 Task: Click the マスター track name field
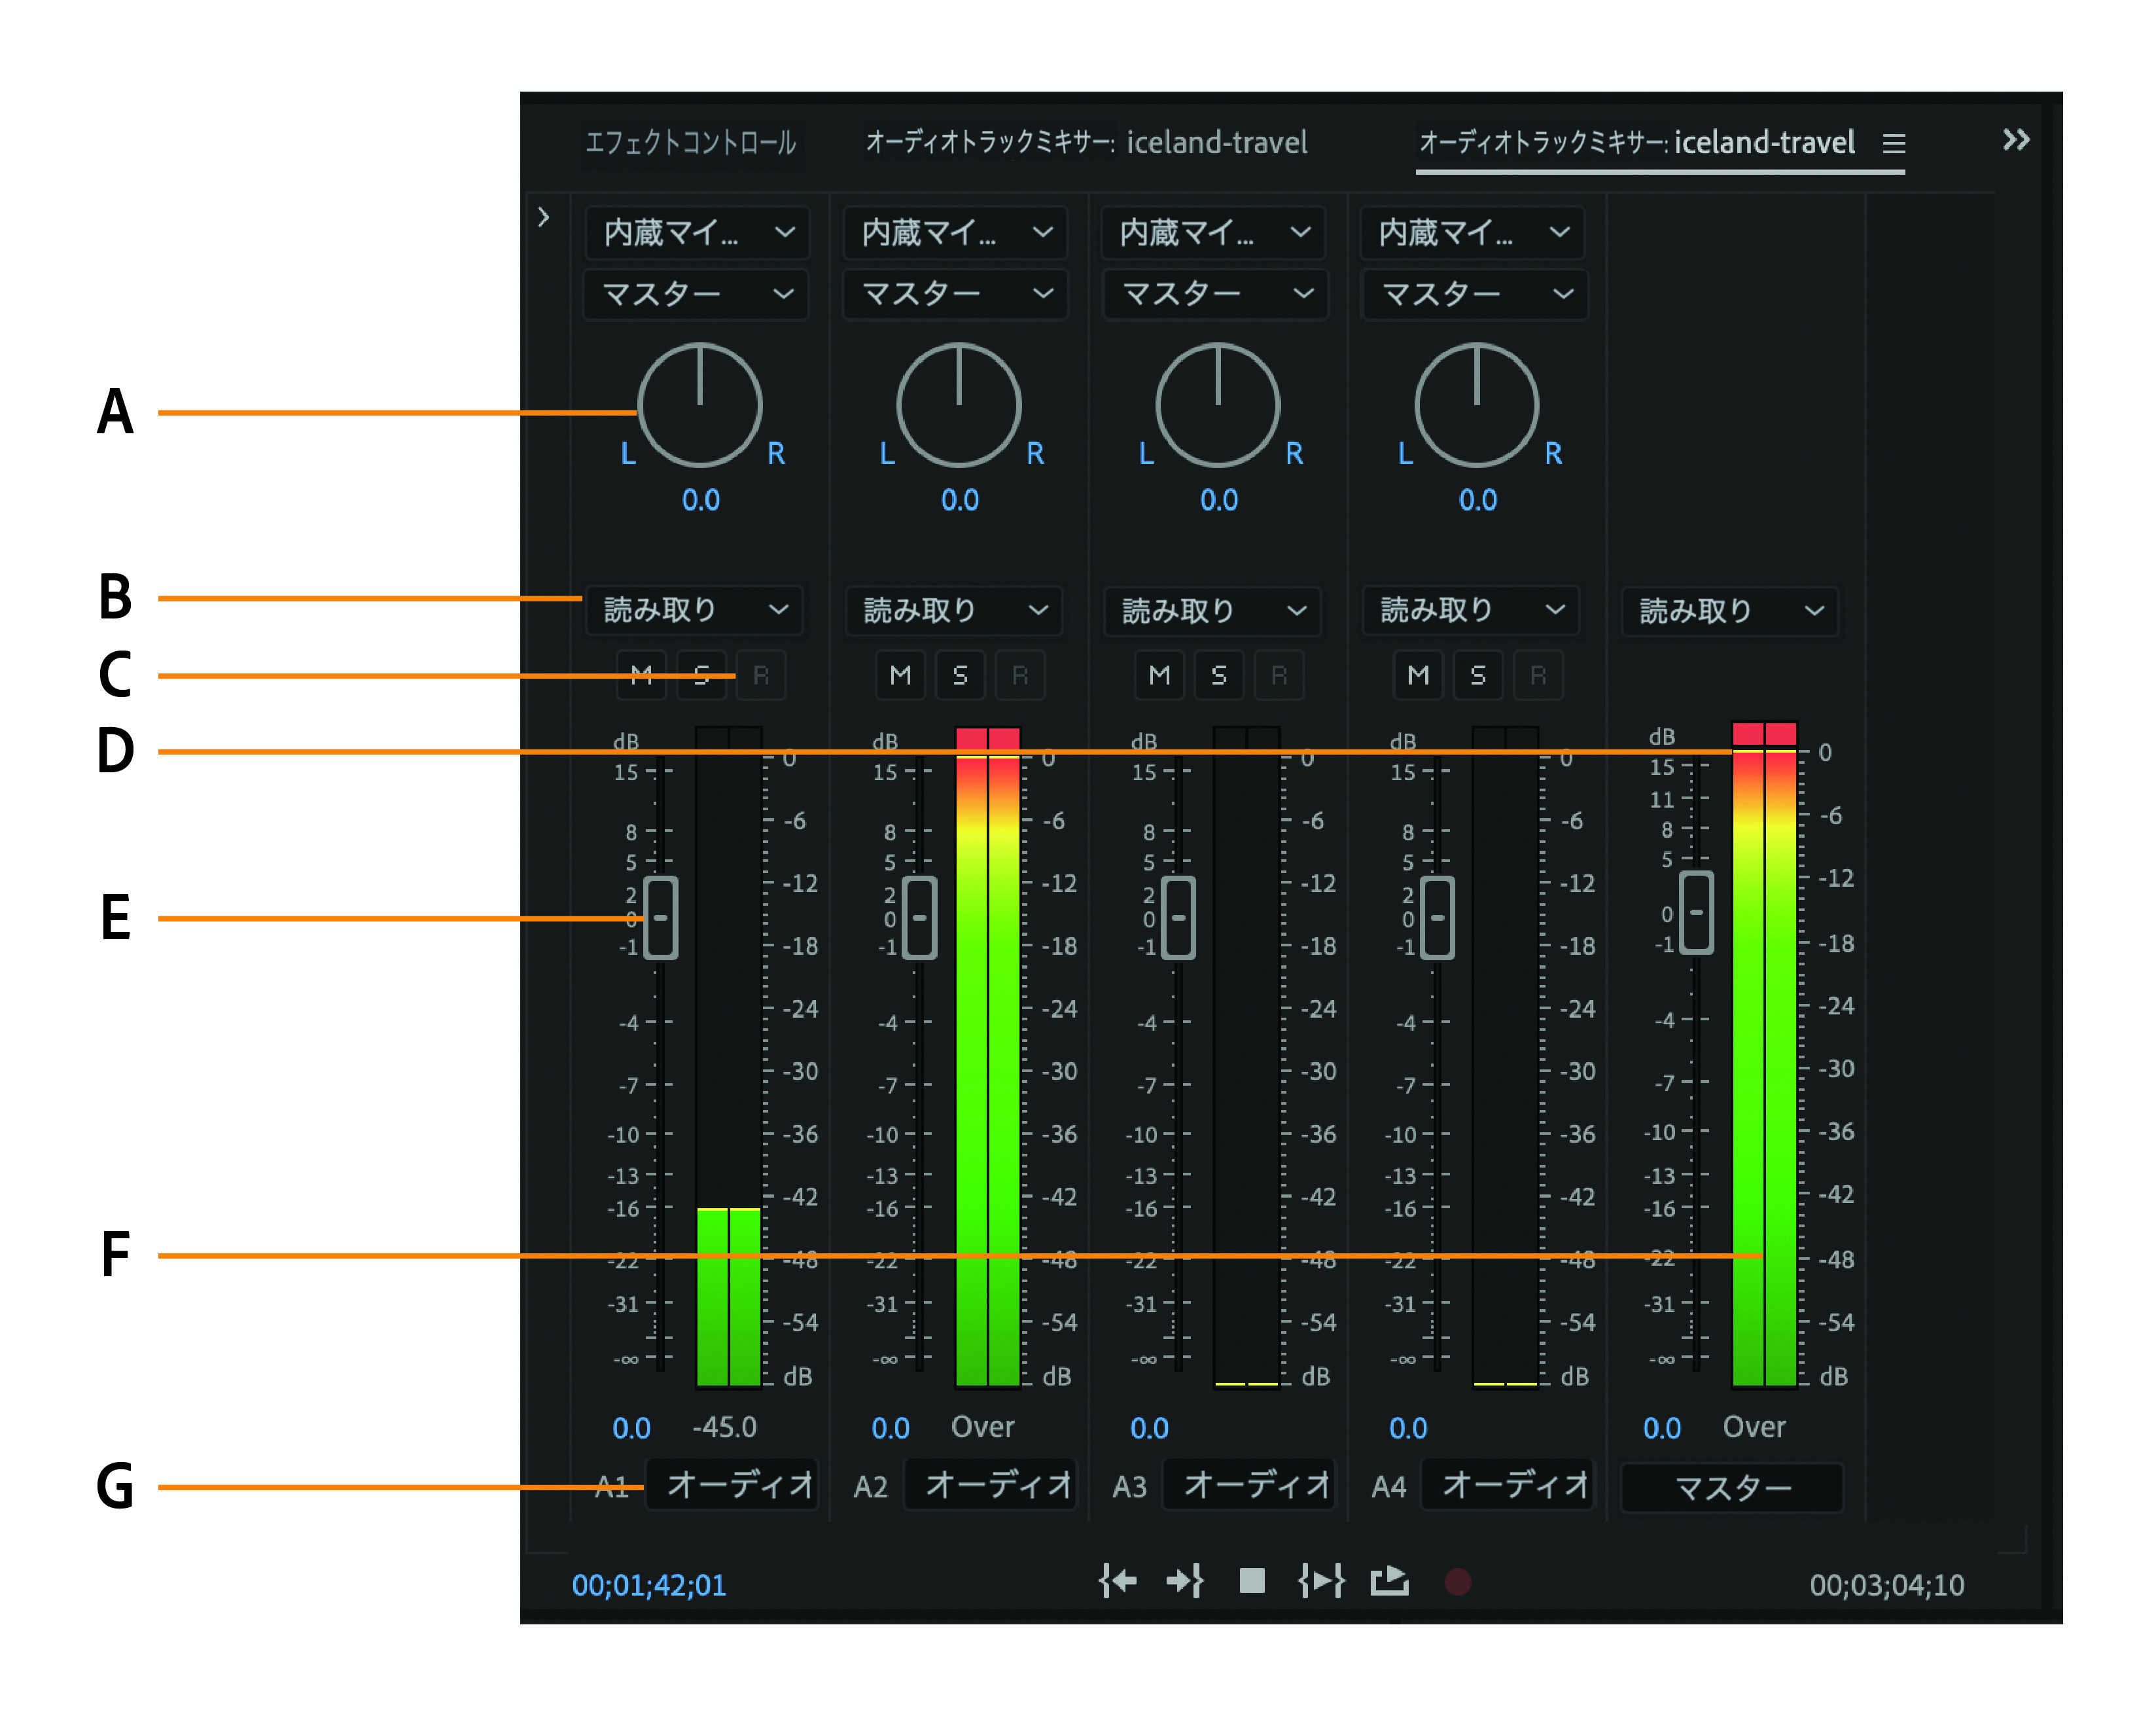pos(1732,1488)
